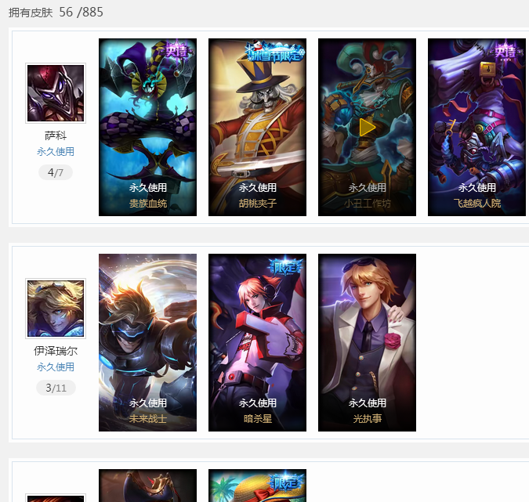Viewport: 529px width, 502px height.
Task: Click the 史诗 badge on 飞越疯人院
Action: click(x=505, y=51)
